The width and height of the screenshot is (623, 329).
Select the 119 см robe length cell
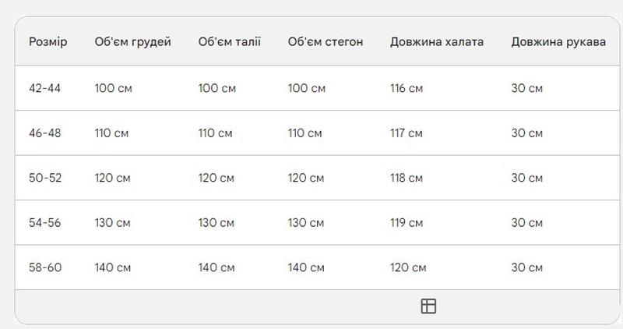[407, 223]
